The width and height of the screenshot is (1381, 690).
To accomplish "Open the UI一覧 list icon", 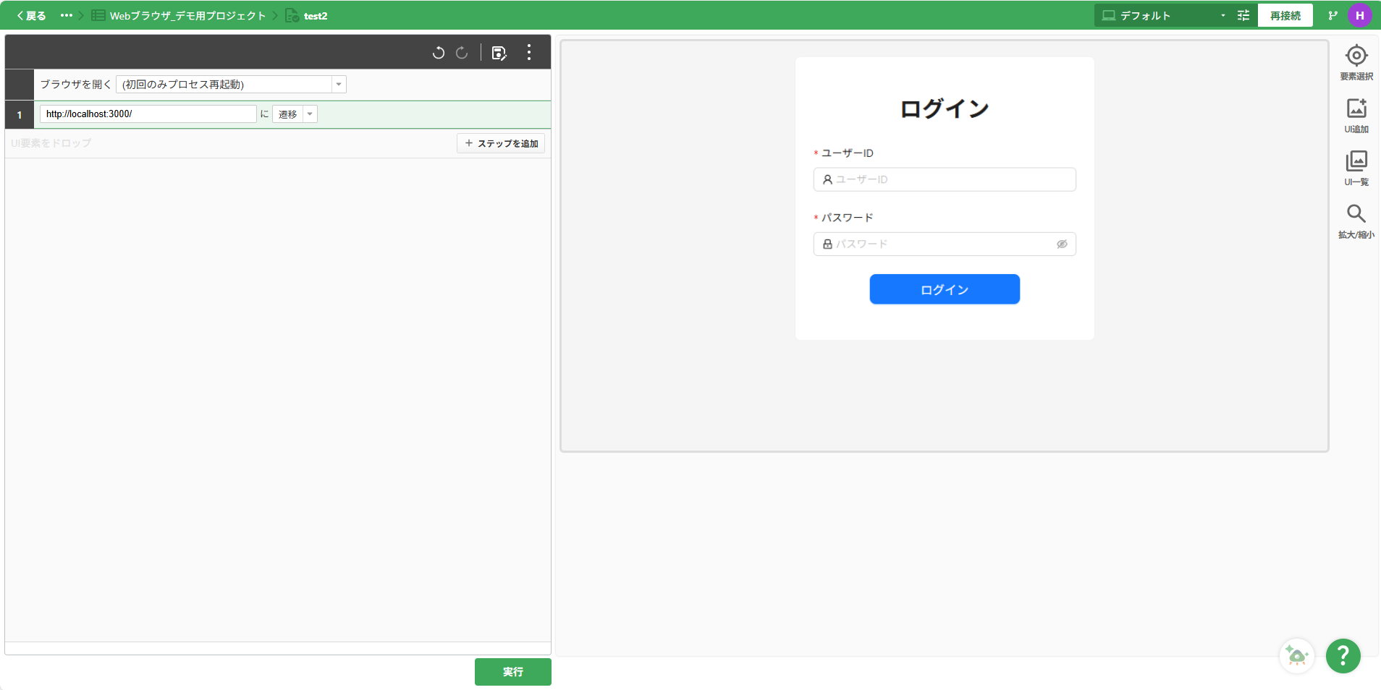I will [1356, 162].
